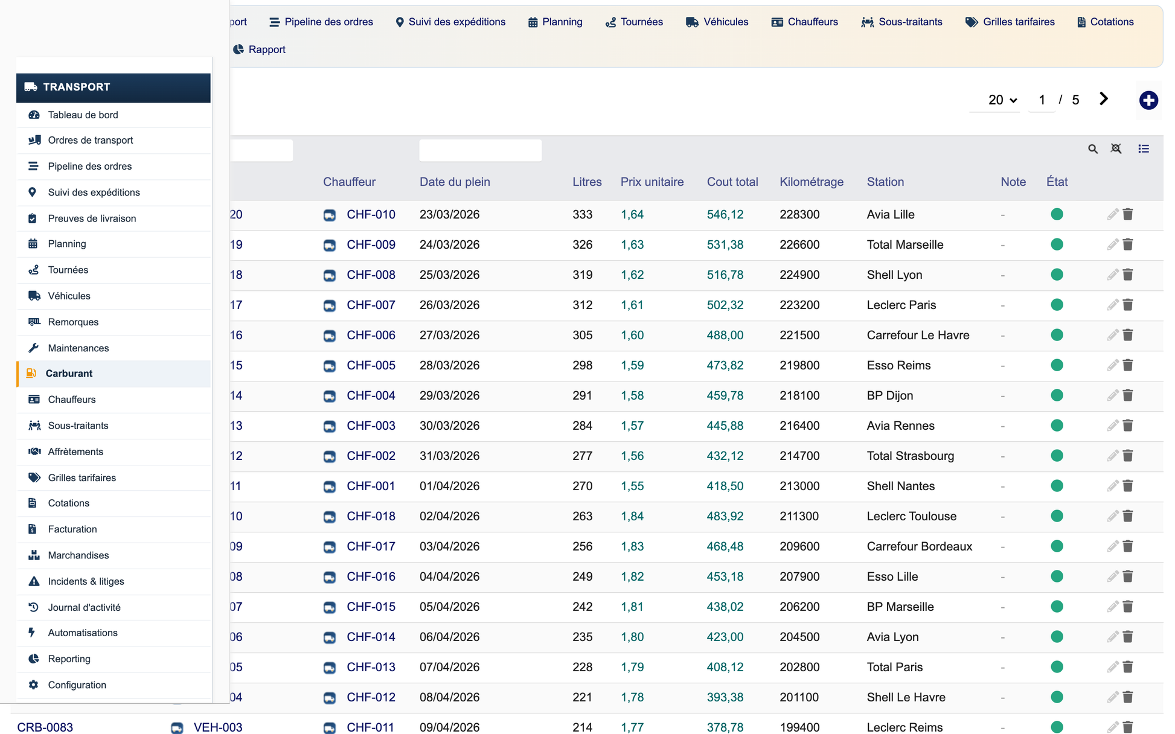The width and height of the screenshot is (1175, 734).
Task: Open the CRB-0083 record link
Action: click(45, 727)
